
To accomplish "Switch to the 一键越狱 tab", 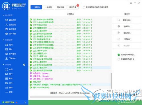I will (x=48, y=7).
